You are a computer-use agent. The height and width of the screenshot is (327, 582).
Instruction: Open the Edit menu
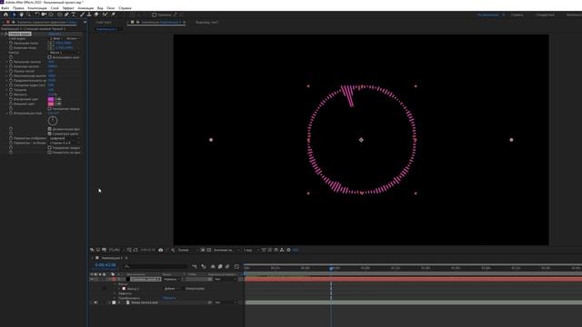pyautogui.click(x=18, y=8)
